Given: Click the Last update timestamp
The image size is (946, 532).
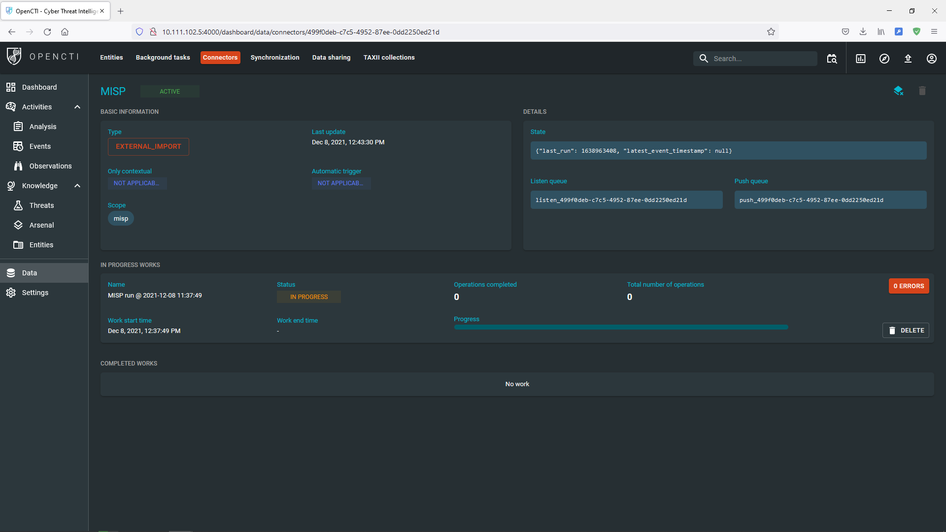Looking at the screenshot, I should pos(348,142).
